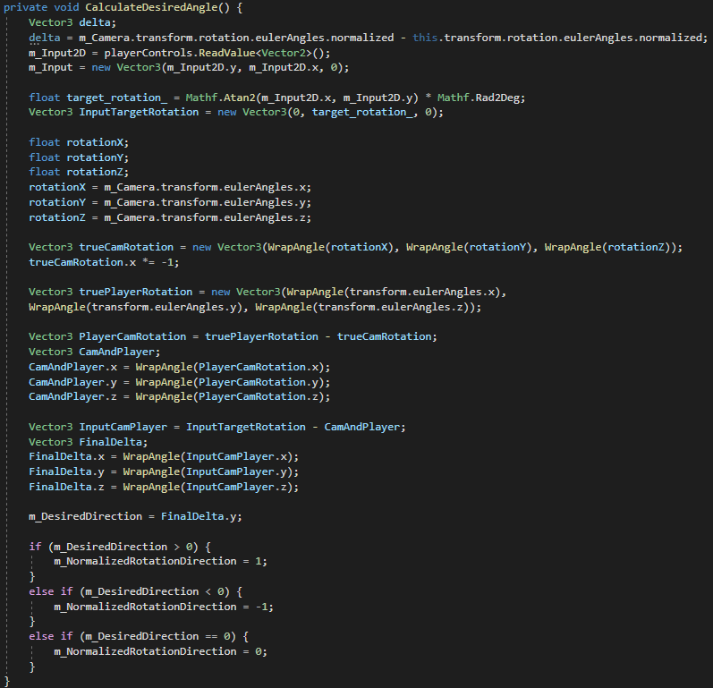Click the 'FinalDelta.y = WrapAngle' line
This screenshot has height=688, width=713.
click(164, 472)
